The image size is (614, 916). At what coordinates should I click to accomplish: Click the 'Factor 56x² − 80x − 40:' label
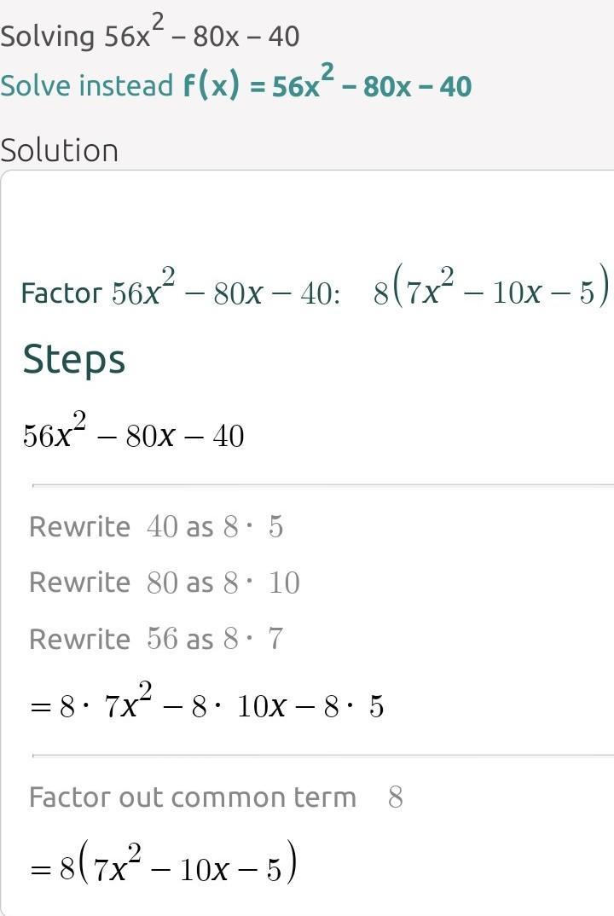click(180, 293)
